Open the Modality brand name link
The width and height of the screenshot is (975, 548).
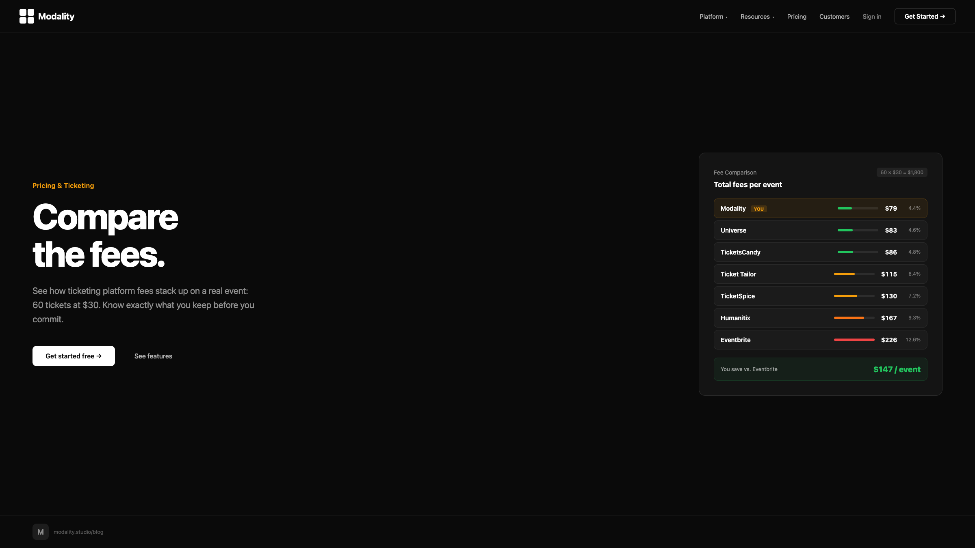(x=56, y=16)
